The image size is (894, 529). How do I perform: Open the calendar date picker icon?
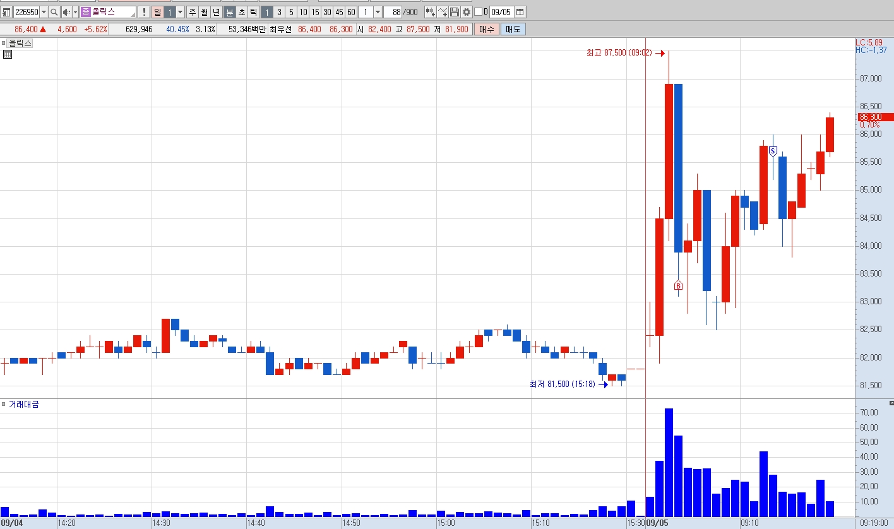(x=520, y=12)
